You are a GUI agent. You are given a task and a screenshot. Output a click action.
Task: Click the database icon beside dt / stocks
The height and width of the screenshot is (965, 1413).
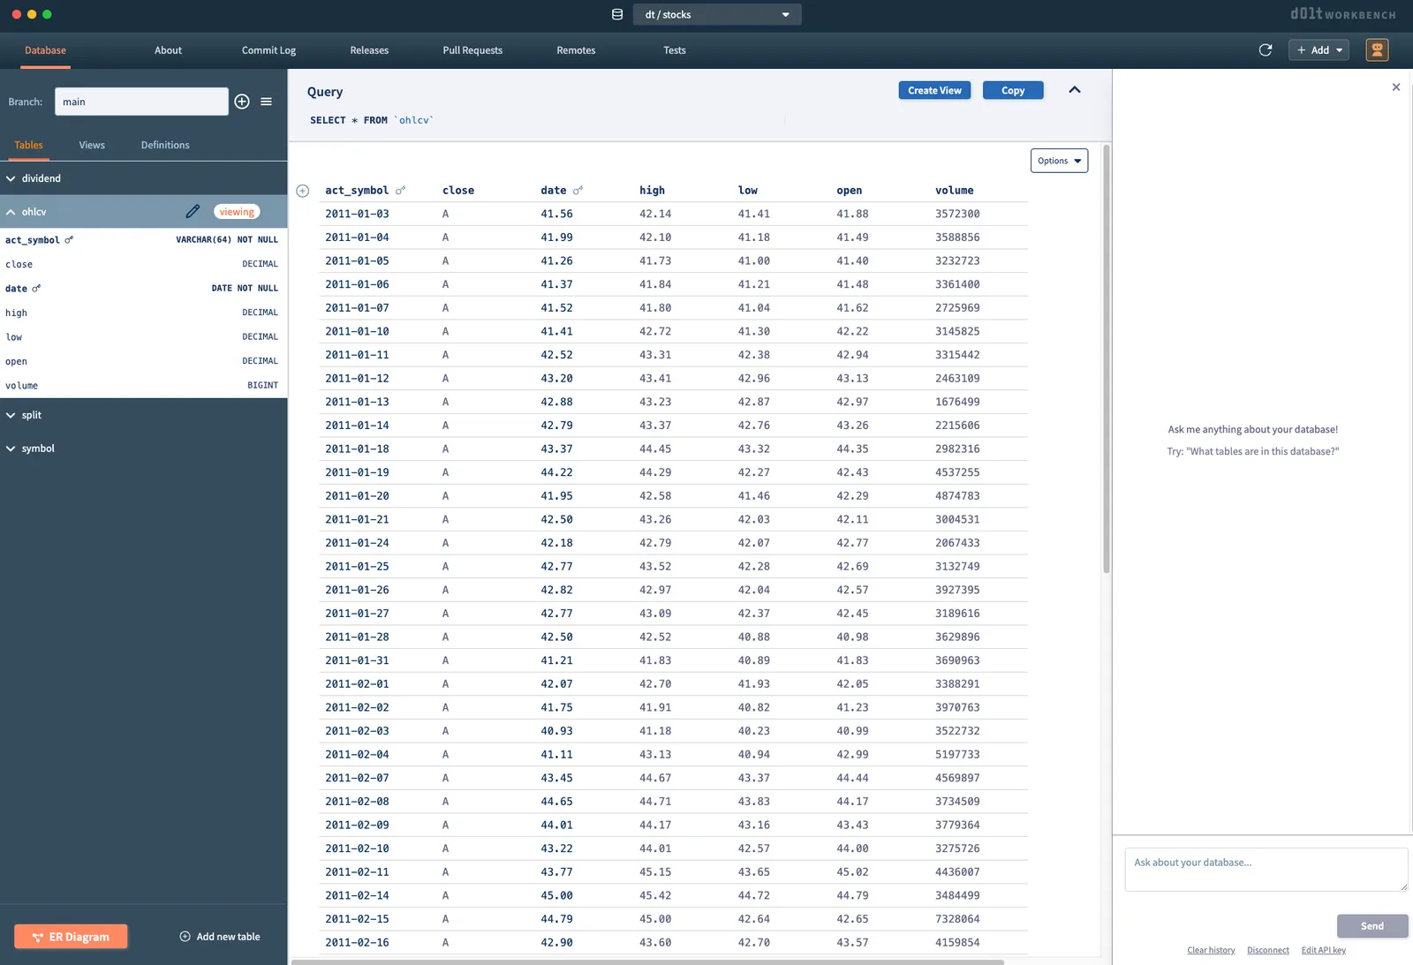click(617, 14)
